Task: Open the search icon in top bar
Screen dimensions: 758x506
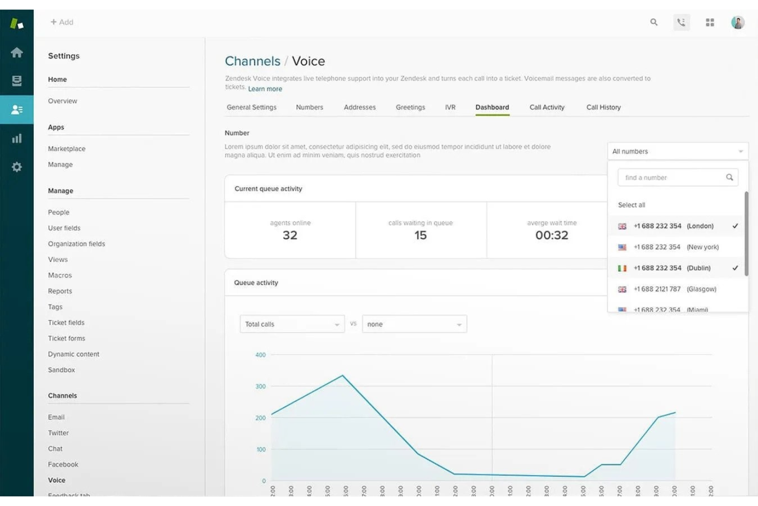Action: pyautogui.click(x=654, y=23)
